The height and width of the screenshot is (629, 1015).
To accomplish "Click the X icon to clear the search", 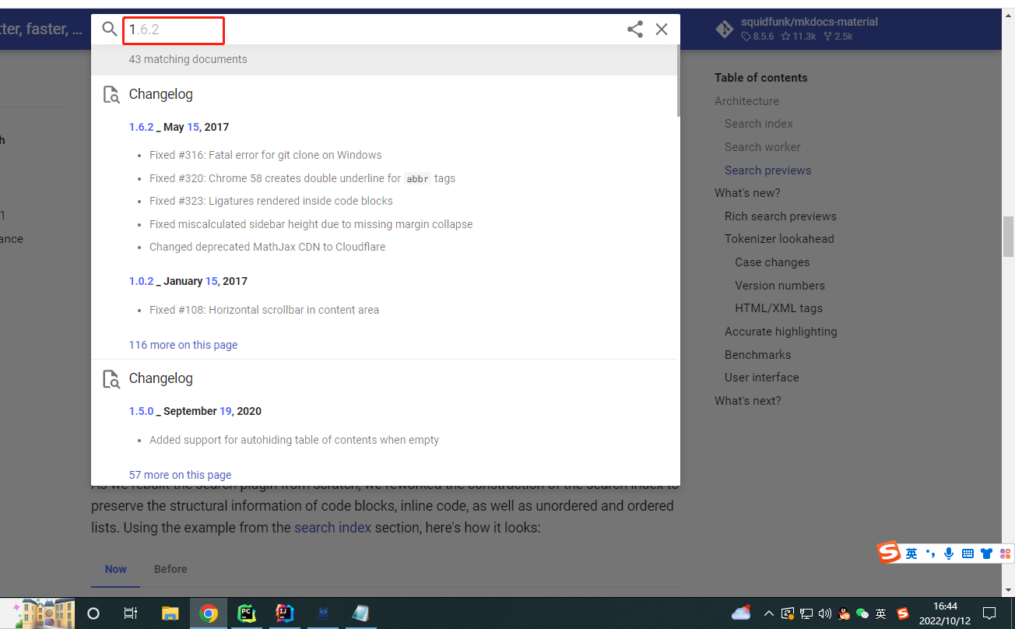I will point(662,30).
